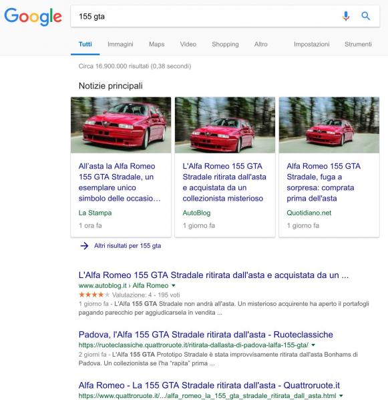Click the Circa 16.900.000 risultati text
The image size is (388, 400).
(135, 66)
